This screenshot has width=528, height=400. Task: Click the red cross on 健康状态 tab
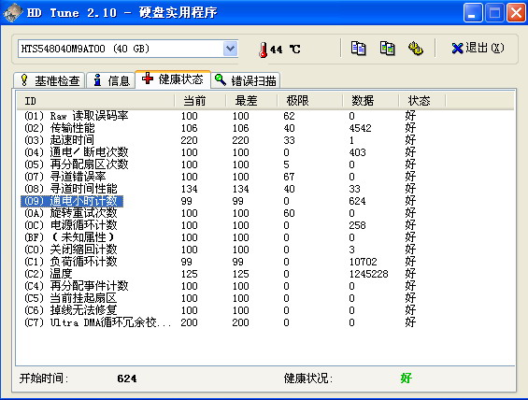(x=148, y=79)
